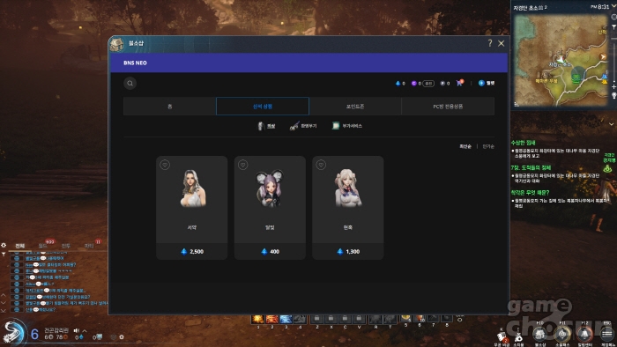Select the third chat tab (전투)

(66, 246)
